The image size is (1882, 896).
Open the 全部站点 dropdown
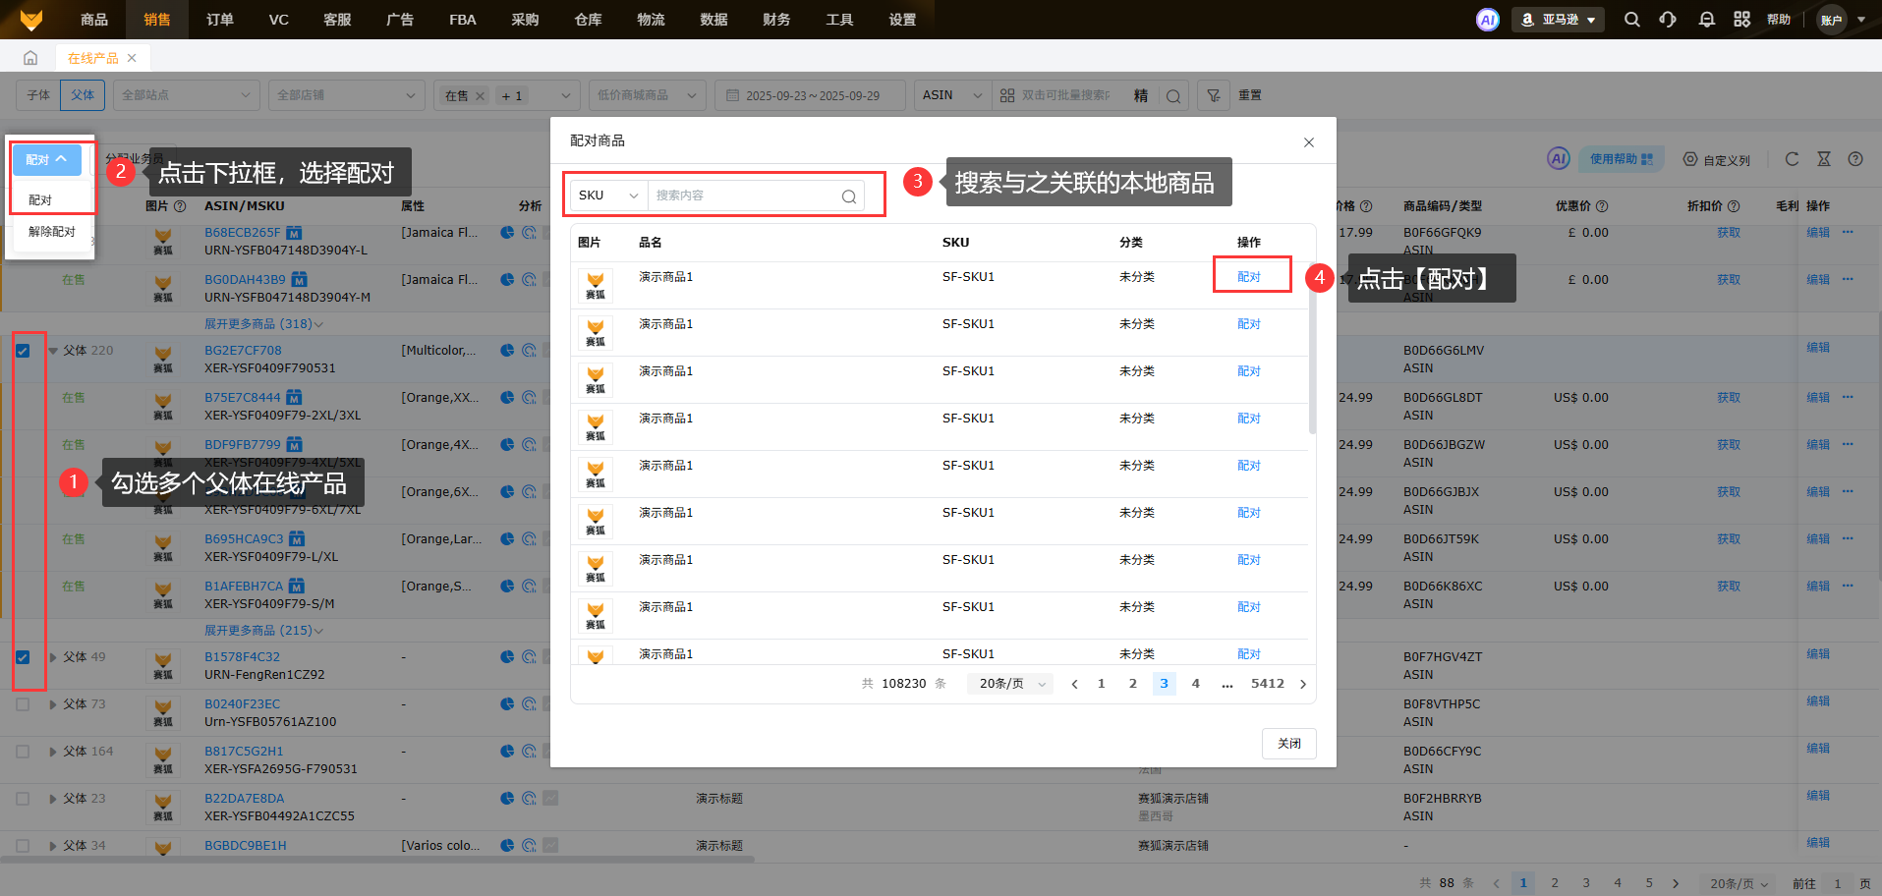click(x=186, y=95)
